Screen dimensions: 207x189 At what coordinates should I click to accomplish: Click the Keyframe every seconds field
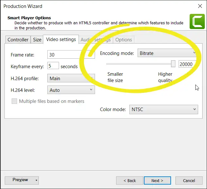[x=53, y=66]
